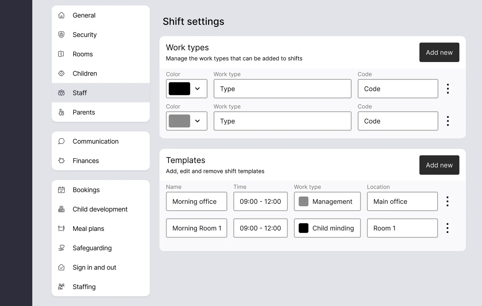Select the Children smiley icon
Screen dimensions: 482x306
click(61, 73)
